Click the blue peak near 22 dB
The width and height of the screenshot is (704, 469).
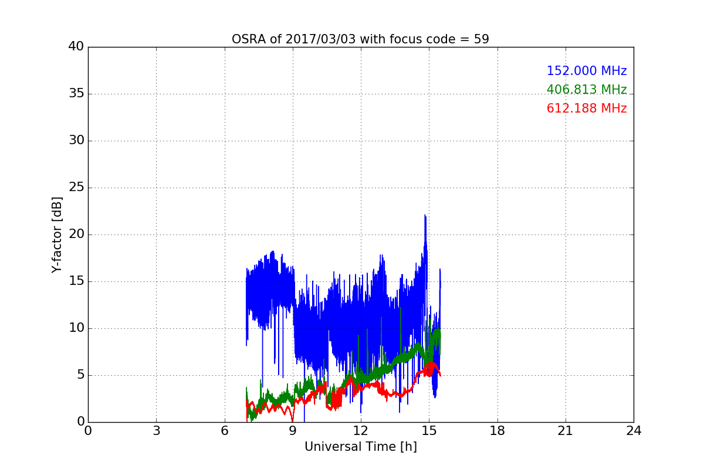point(425,216)
